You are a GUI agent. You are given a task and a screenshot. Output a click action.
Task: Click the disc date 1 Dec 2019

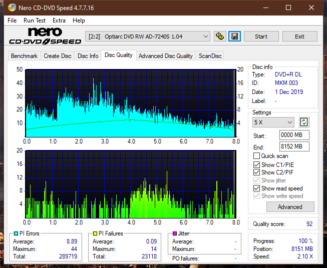tap(289, 92)
